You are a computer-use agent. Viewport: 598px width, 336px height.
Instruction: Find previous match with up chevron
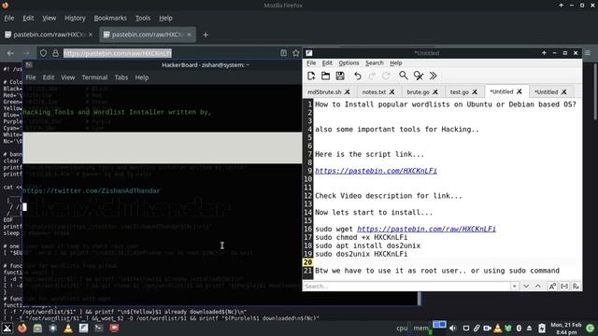click(x=538, y=287)
